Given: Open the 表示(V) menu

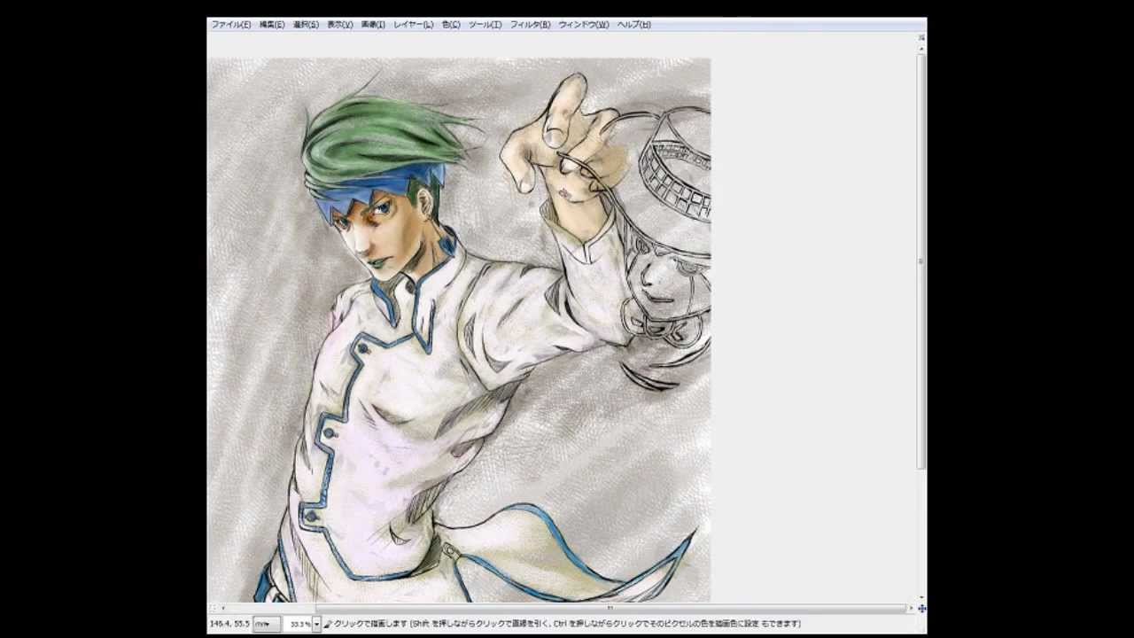Looking at the screenshot, I should (x=339, y=25).
